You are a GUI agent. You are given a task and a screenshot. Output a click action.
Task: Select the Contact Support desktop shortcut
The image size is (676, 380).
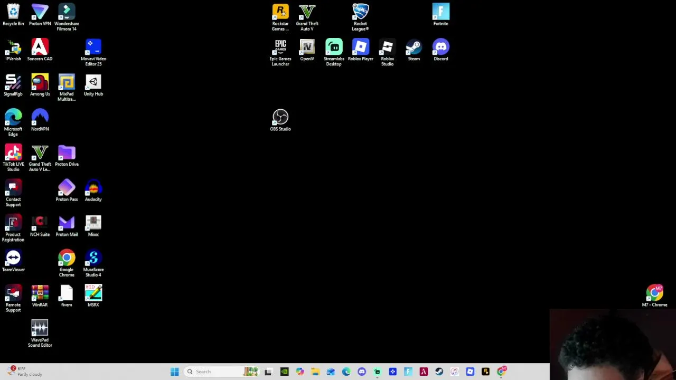pos(13,194)
